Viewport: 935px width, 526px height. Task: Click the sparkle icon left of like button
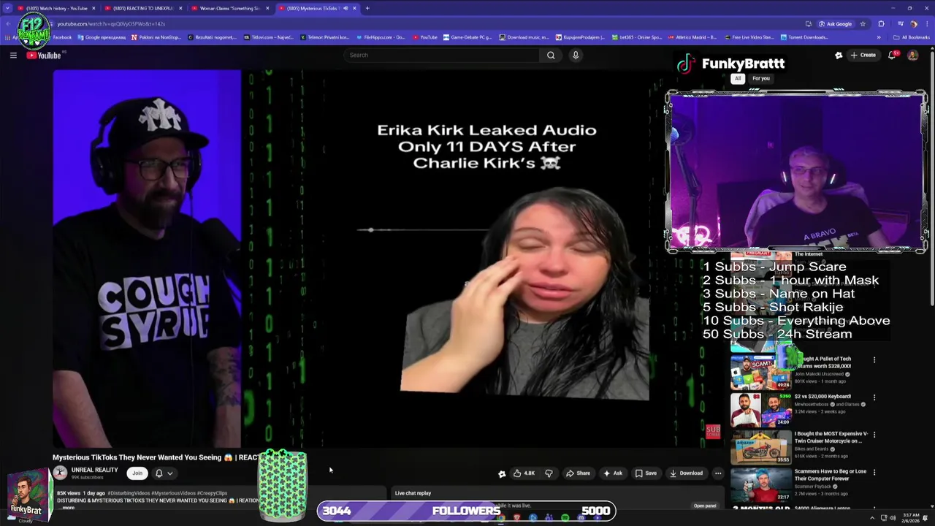[502, 473]
